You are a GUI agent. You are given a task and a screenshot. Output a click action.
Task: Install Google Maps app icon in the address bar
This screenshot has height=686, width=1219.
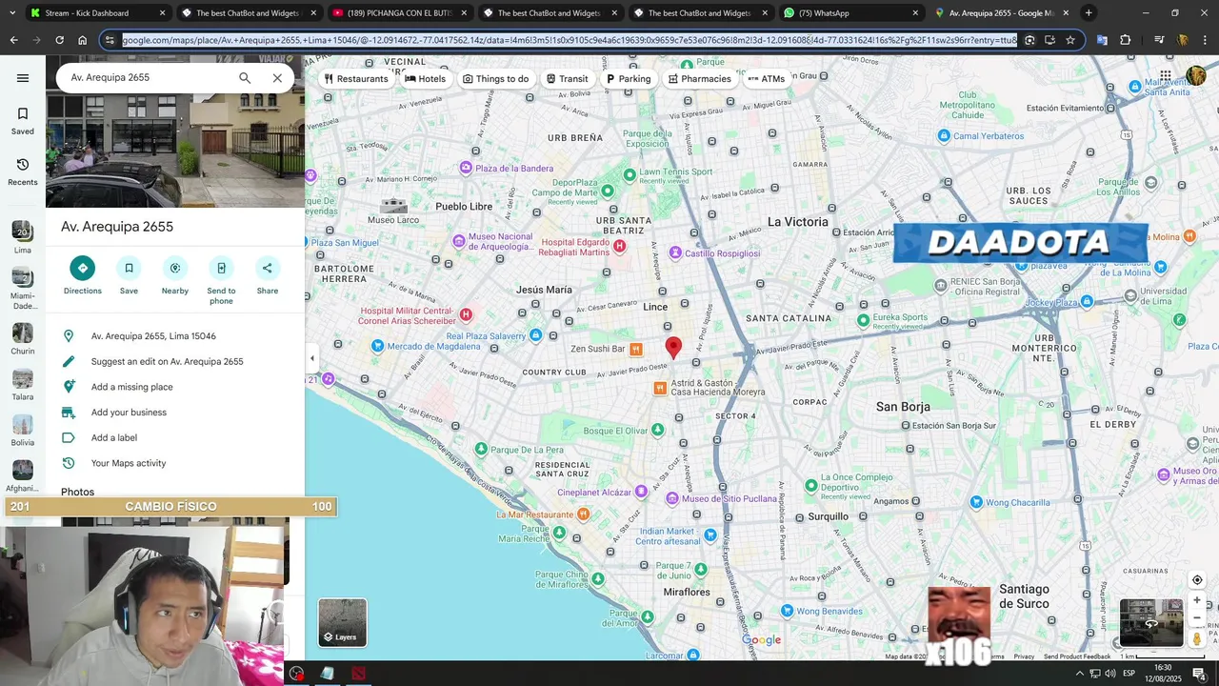click(x=1049, y=40)
